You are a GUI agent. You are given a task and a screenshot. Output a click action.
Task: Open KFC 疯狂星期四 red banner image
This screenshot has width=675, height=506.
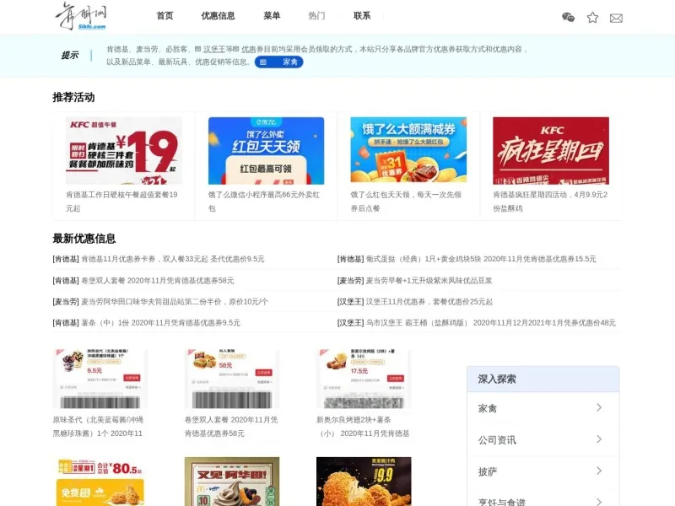(551, 151)
